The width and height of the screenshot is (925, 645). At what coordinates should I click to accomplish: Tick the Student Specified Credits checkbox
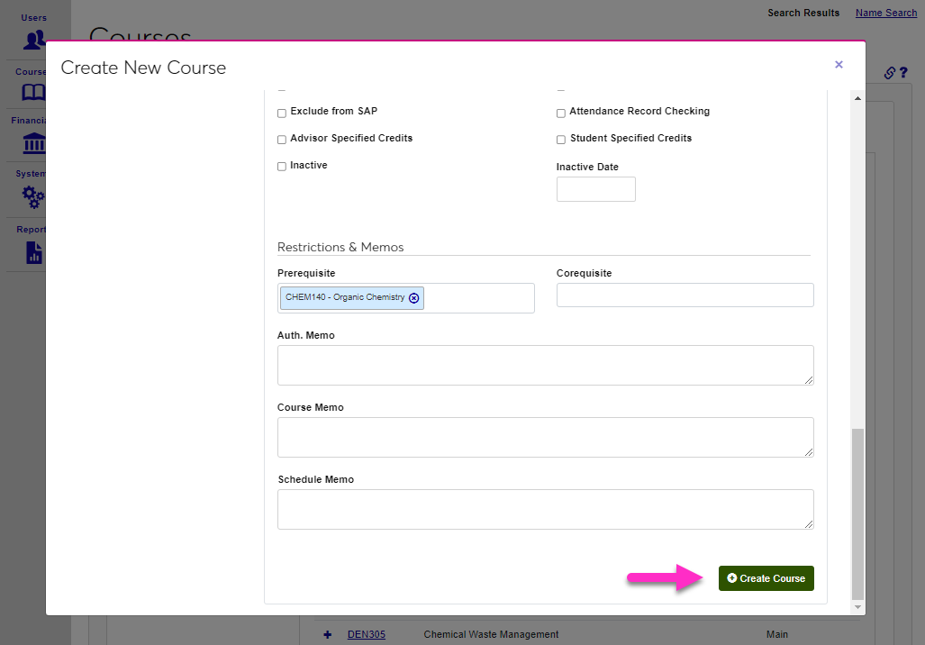(x=561, y=140)
